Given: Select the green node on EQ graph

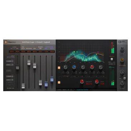Looking at the screenshot, I should 77,52.
